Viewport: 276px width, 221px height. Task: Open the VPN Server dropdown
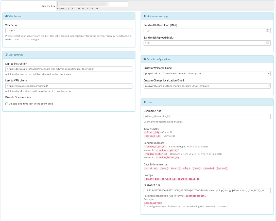(x=69, y=31)
